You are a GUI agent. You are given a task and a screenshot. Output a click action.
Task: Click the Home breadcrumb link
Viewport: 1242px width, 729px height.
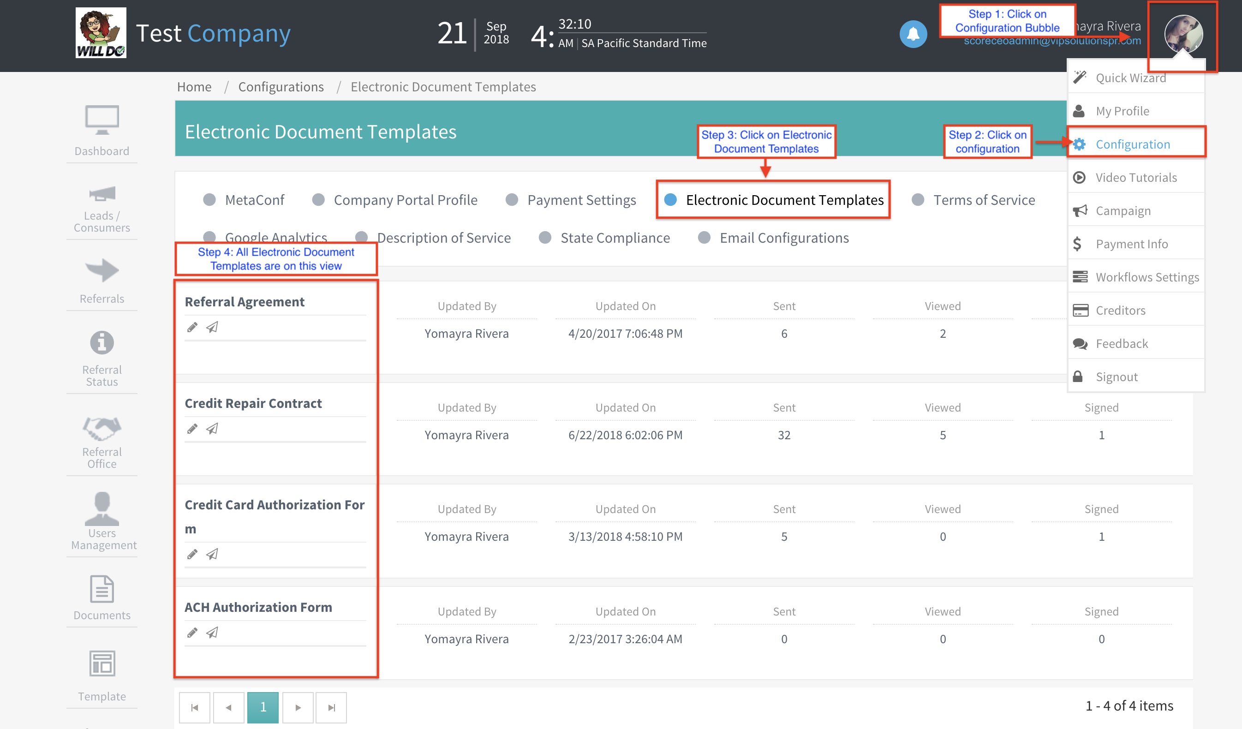194,87
